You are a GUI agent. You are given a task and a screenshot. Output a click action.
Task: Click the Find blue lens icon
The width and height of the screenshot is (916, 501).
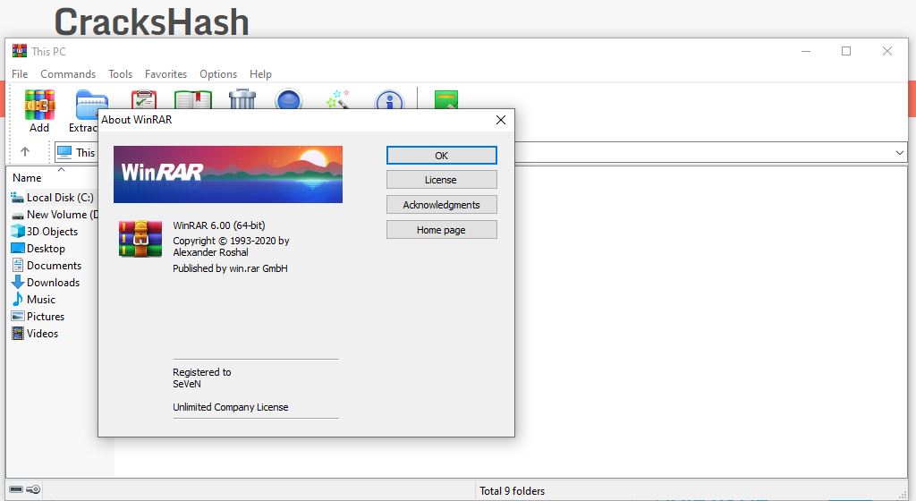click(289, 99)
